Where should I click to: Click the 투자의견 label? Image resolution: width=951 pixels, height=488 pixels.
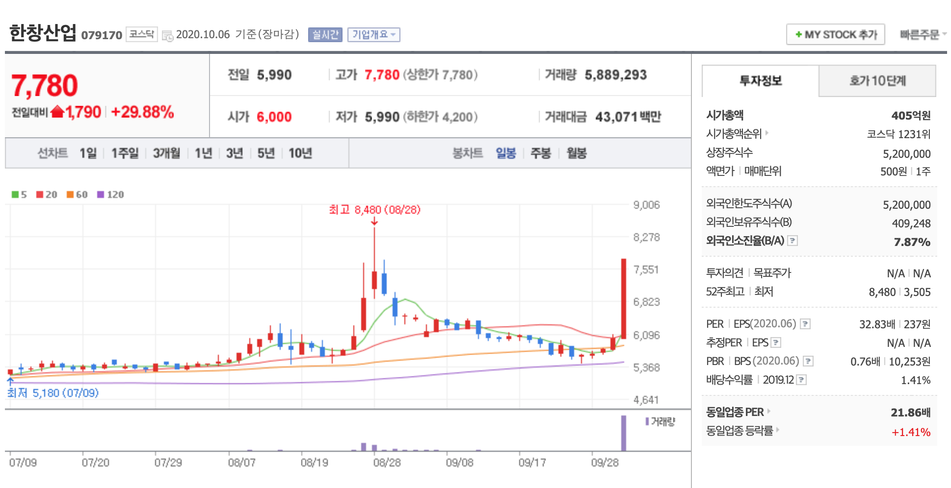(x=725, y=273)
